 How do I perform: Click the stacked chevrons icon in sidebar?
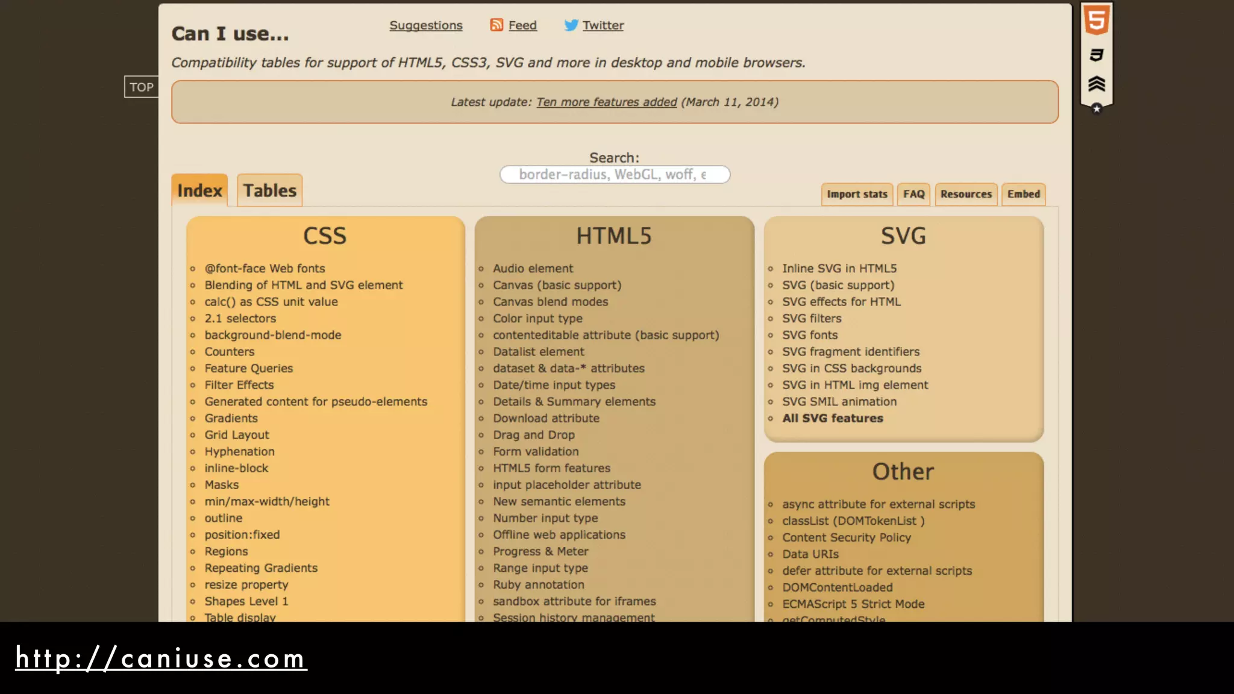[1097, 84]
